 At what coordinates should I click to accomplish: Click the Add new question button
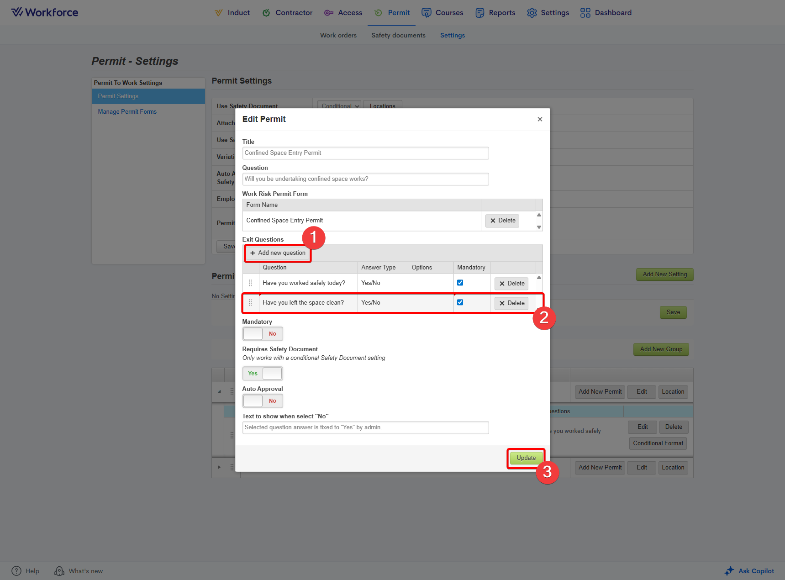coord(278,253)
